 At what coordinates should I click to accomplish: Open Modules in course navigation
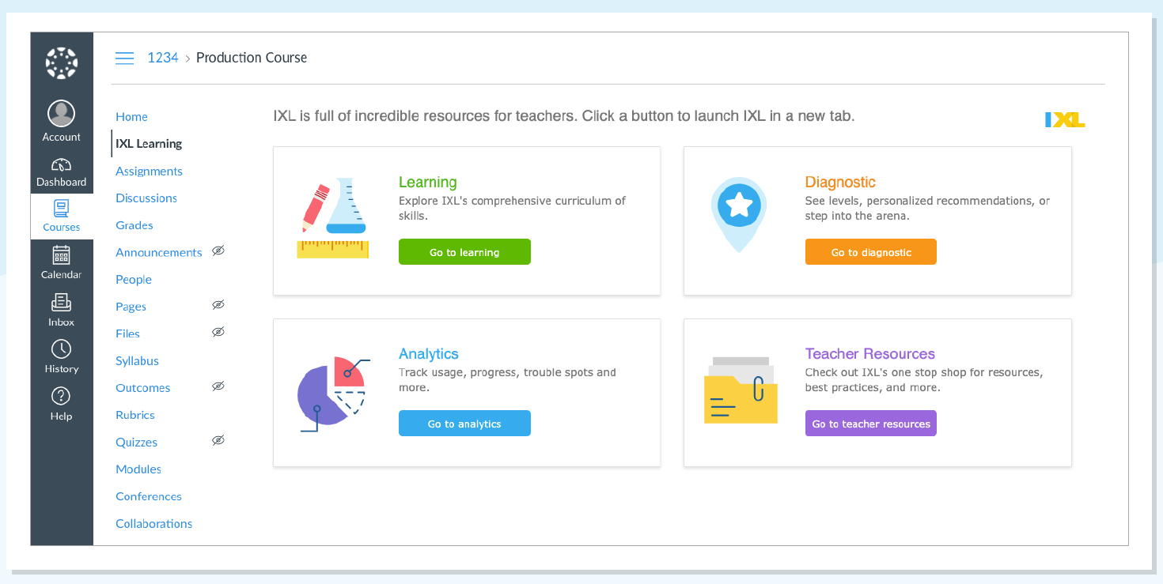138,469
